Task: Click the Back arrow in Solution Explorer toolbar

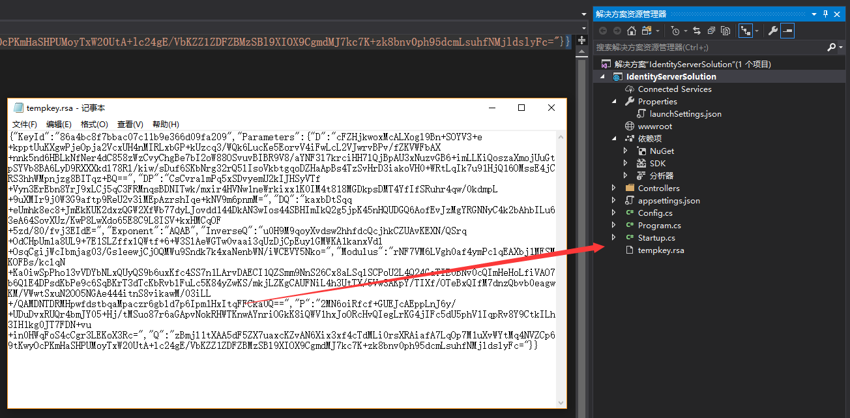Action: [602, 31]
